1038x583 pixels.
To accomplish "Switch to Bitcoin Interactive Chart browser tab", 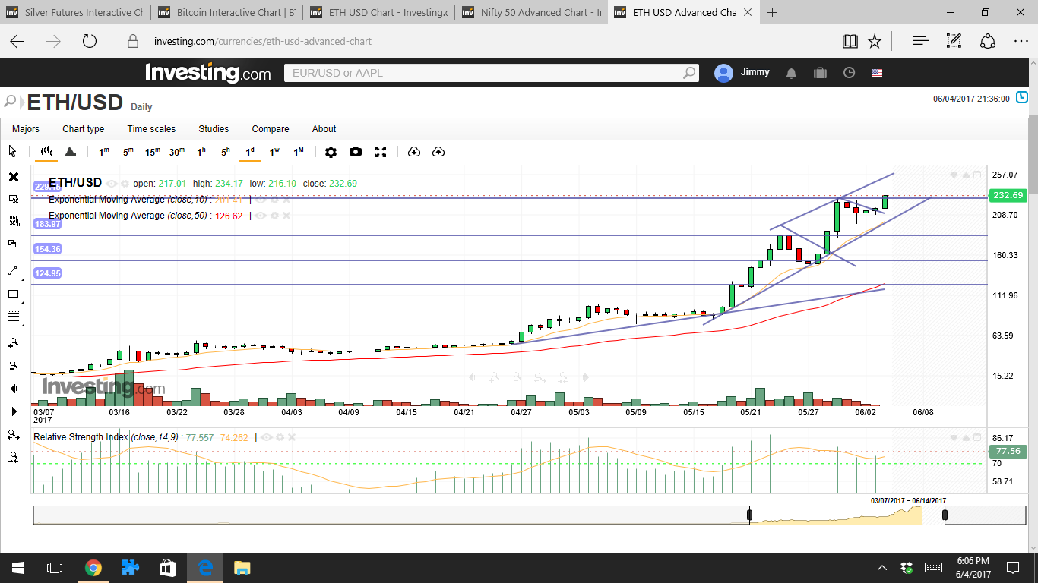I will [226, 12].
